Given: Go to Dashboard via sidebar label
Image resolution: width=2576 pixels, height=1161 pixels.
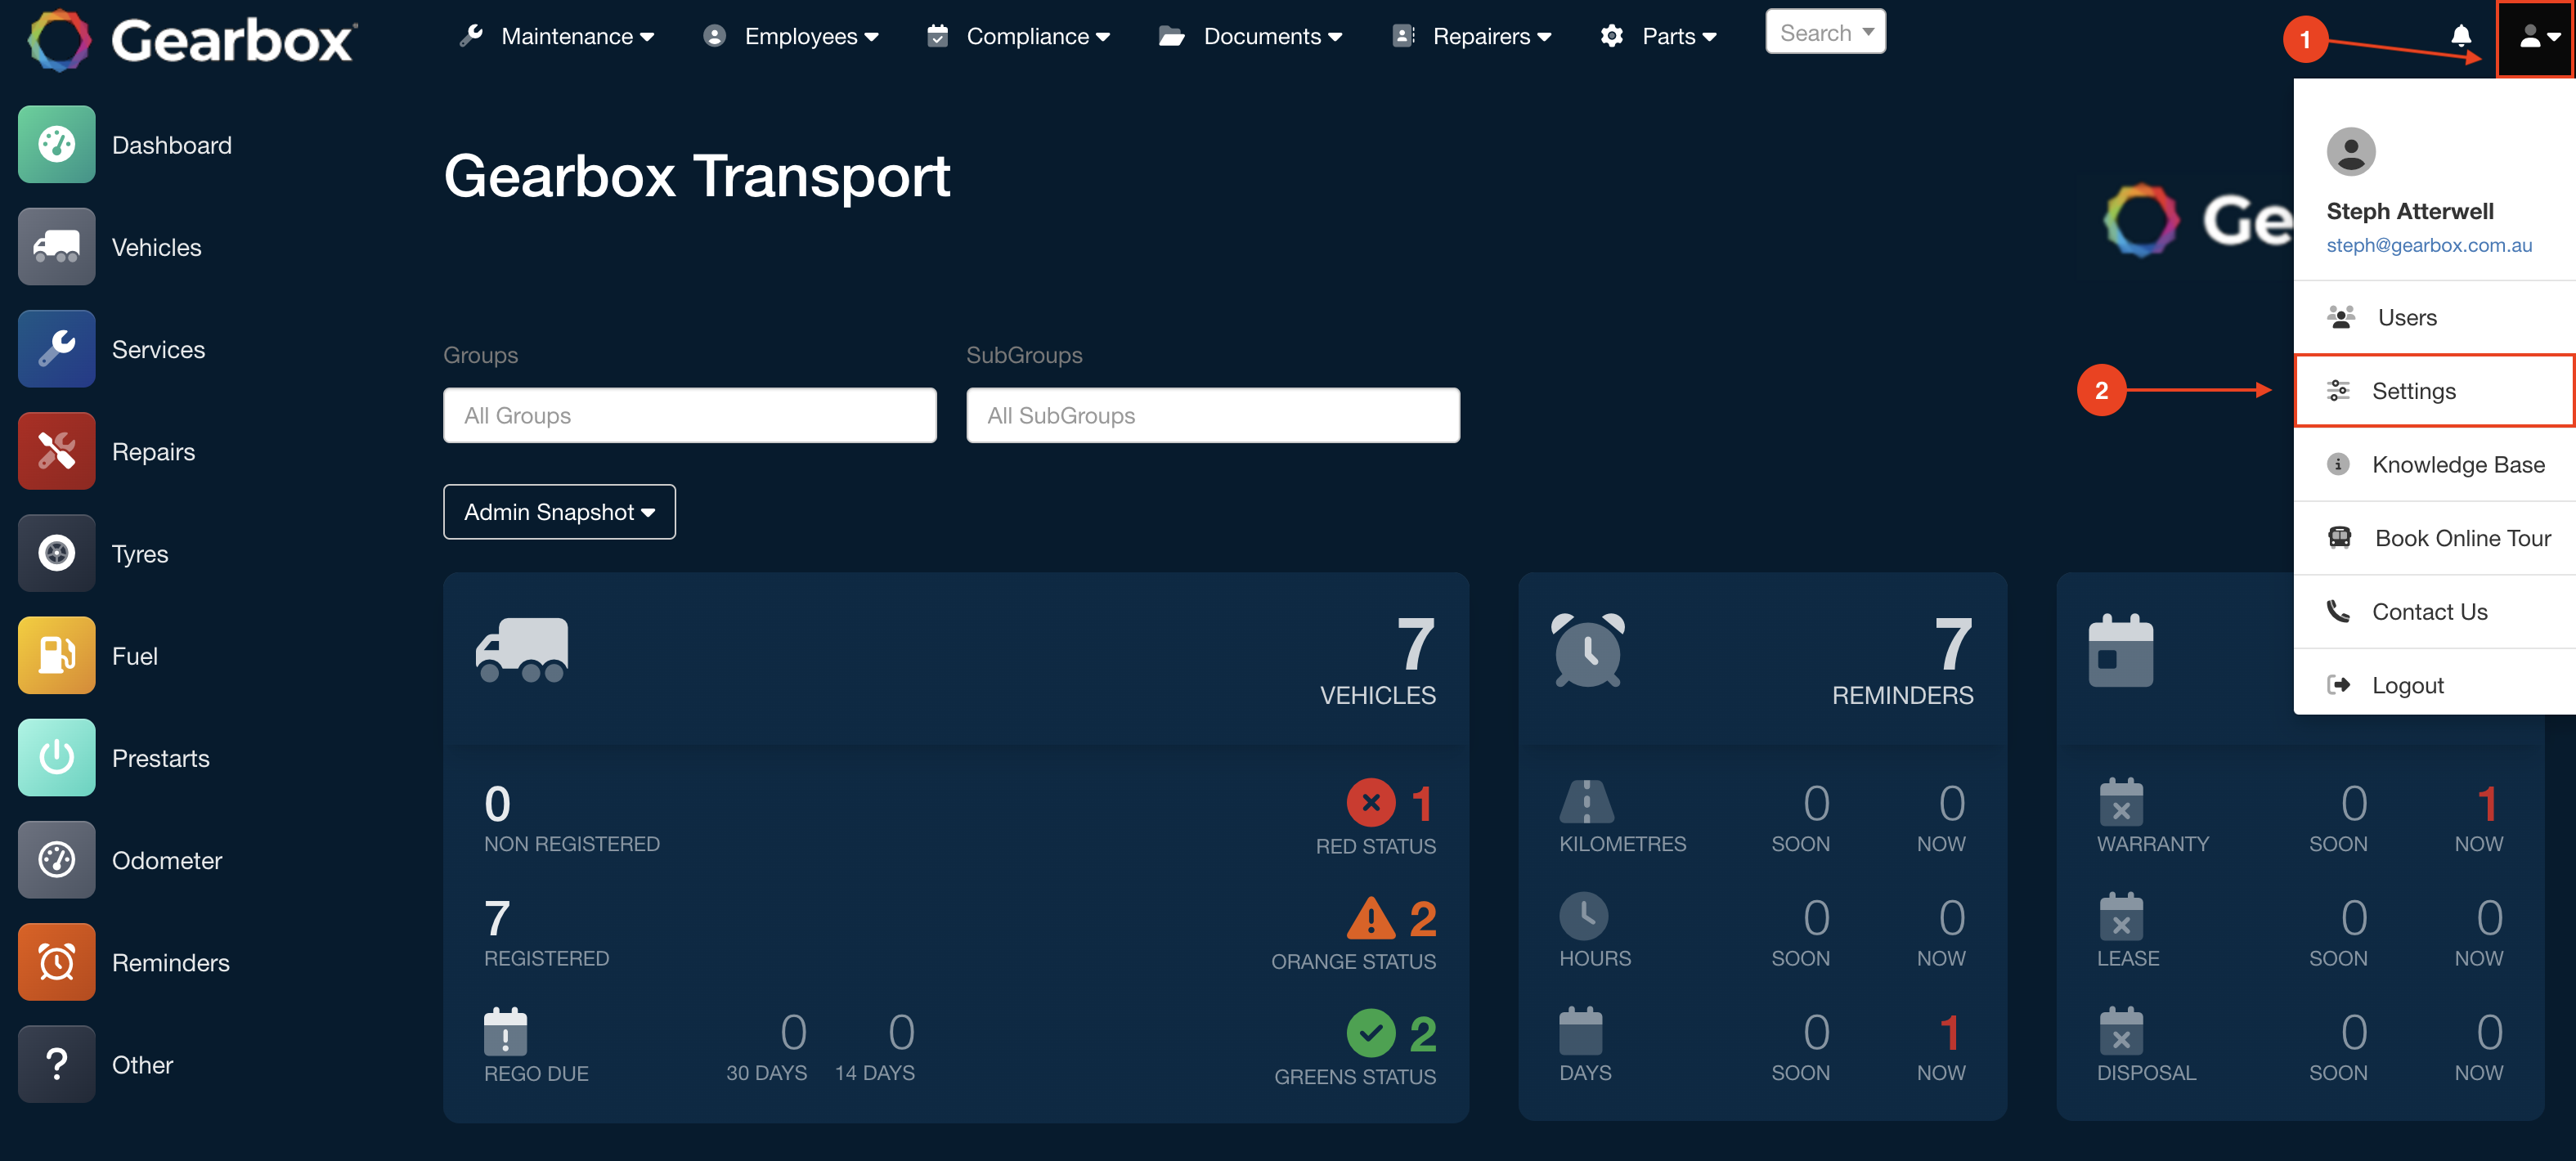Looking at the screenshot, I should pos(172,145).
